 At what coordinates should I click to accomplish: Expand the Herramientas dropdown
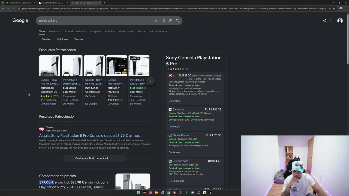tap(158, 32)
